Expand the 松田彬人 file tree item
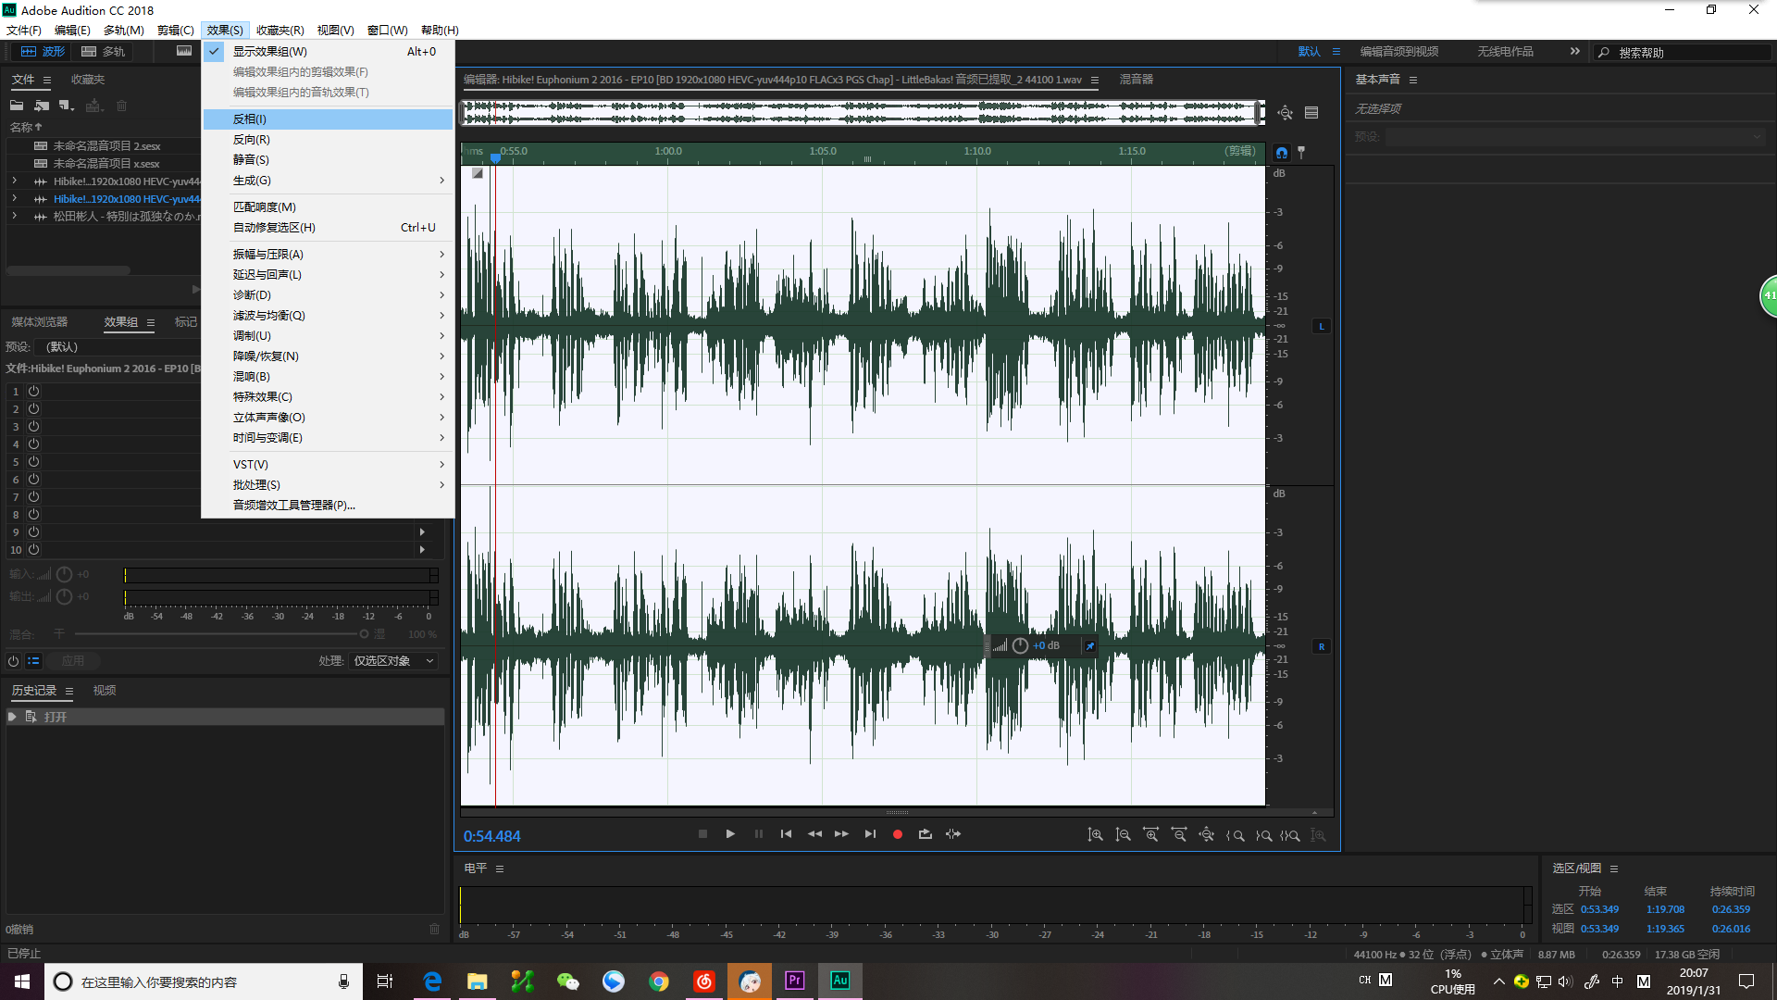 tap(14, 217)
